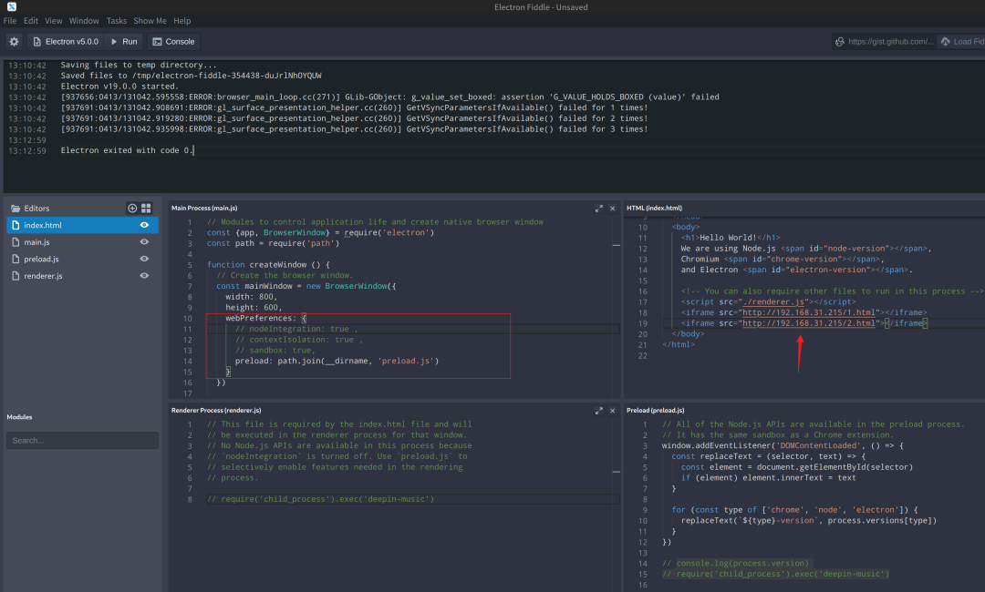Toggle the Console button

click(173, 41)
